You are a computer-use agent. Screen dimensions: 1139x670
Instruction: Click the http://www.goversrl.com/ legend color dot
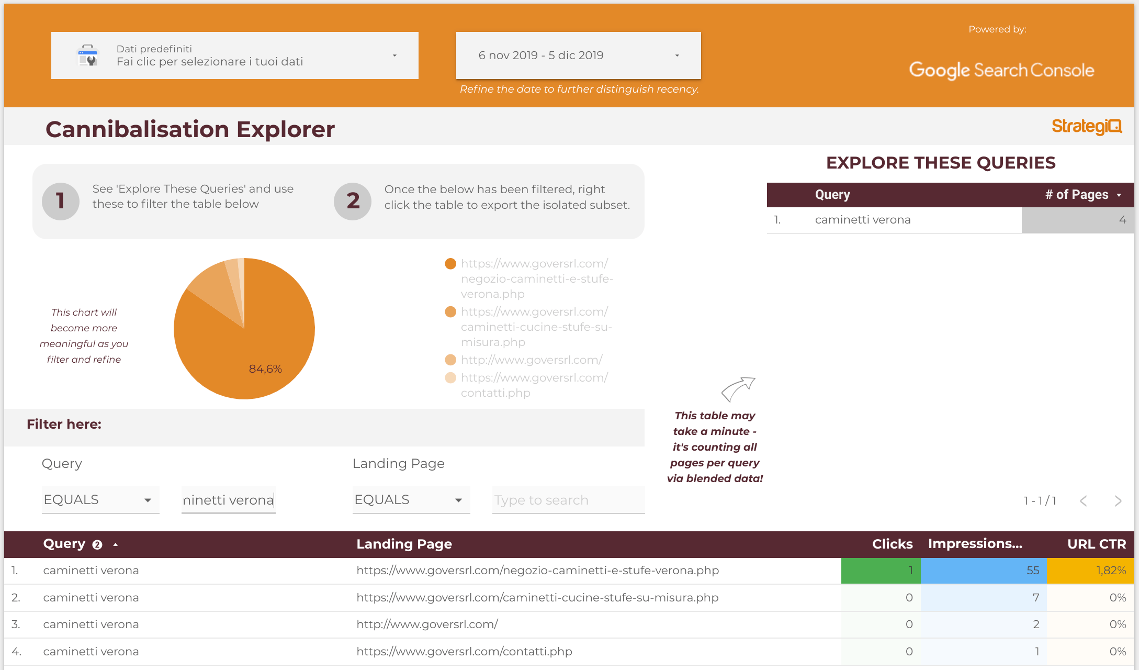point(450,360)
